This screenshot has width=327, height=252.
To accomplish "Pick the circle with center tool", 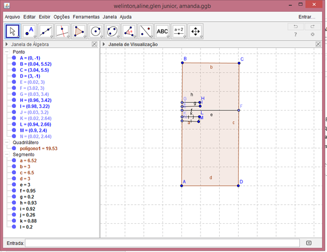I will 96,31.
